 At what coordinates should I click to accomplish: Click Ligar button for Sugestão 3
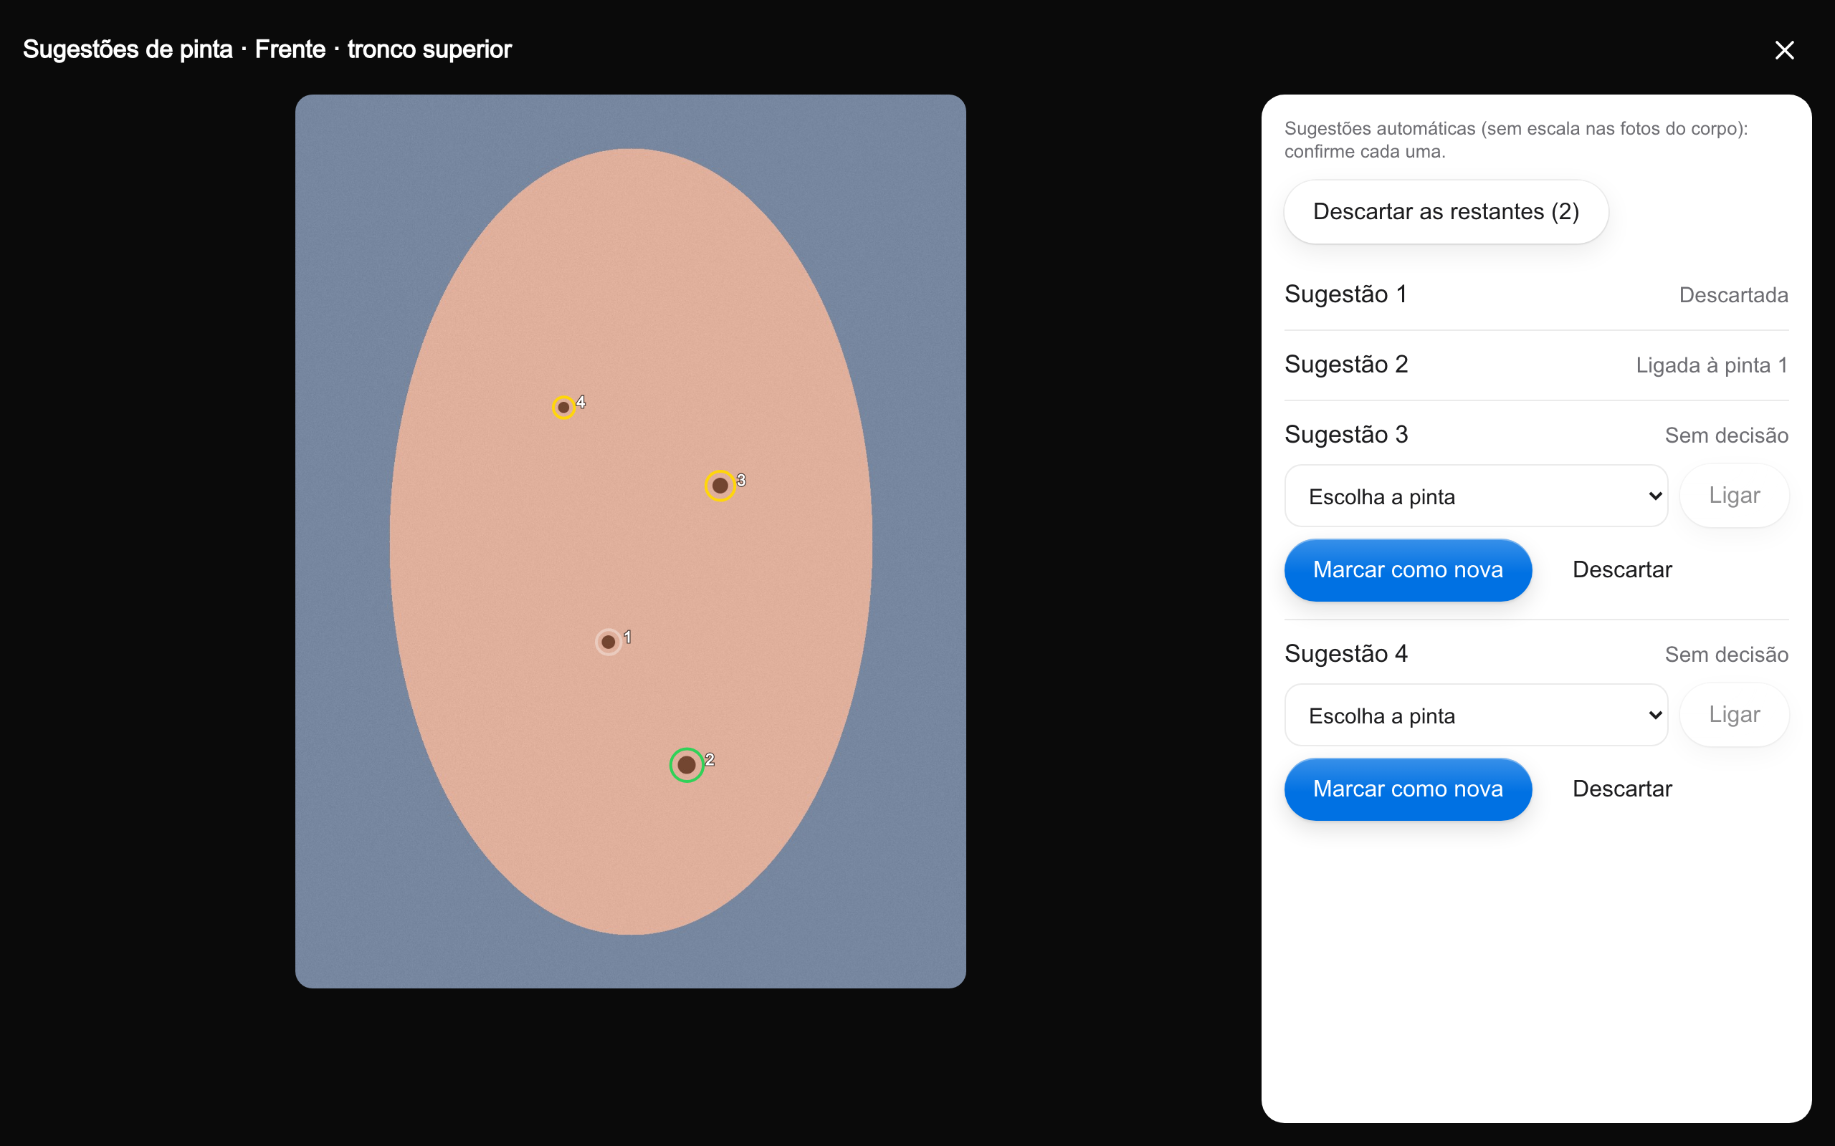pyautogui.click(x=1734, y=496)
